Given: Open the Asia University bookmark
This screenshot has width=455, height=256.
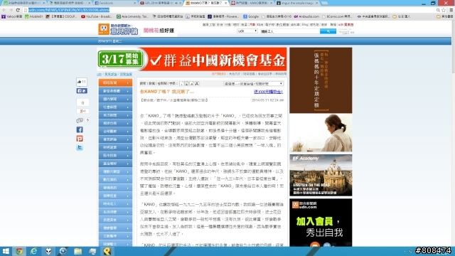Looking at the screenshot, I should (134, 16).
